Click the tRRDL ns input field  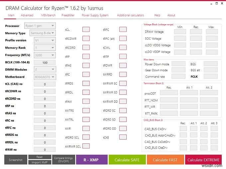(x=45, y=142)
